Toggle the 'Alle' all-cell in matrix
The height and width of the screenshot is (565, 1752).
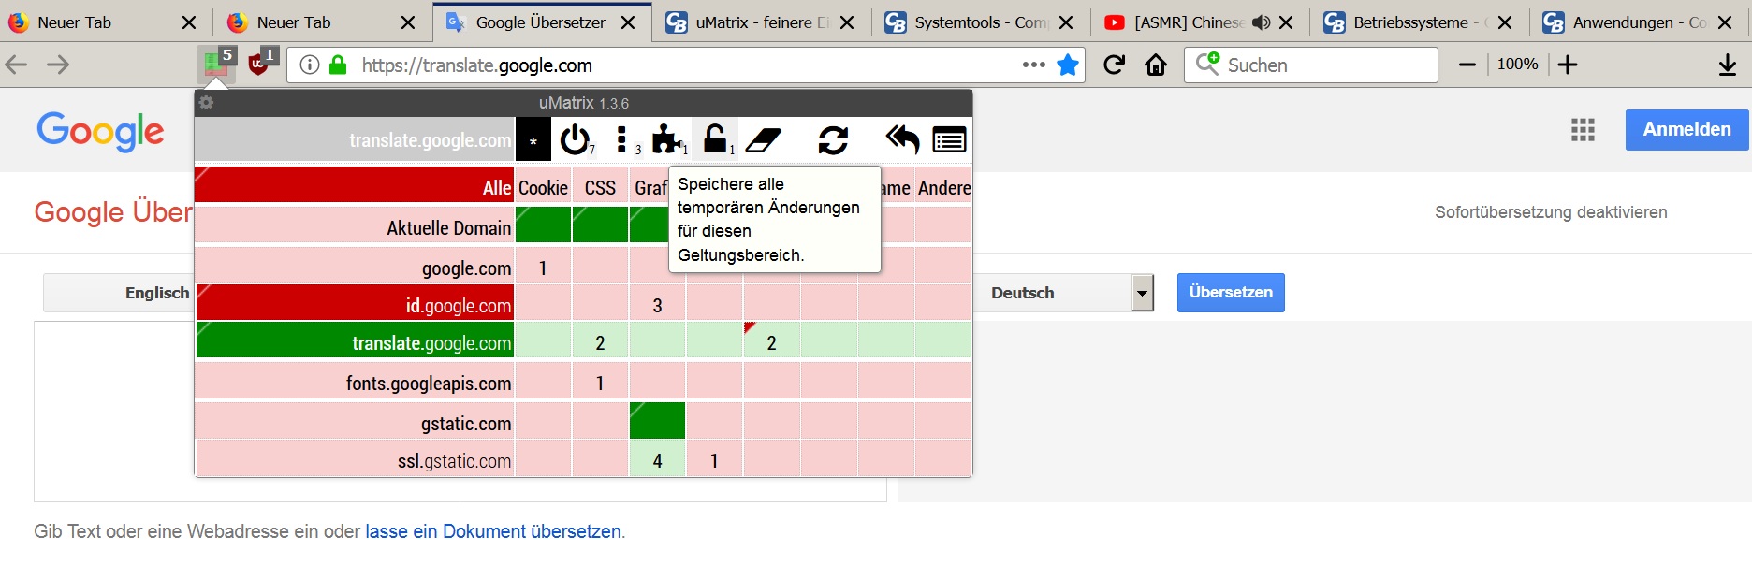pos(355,184)
